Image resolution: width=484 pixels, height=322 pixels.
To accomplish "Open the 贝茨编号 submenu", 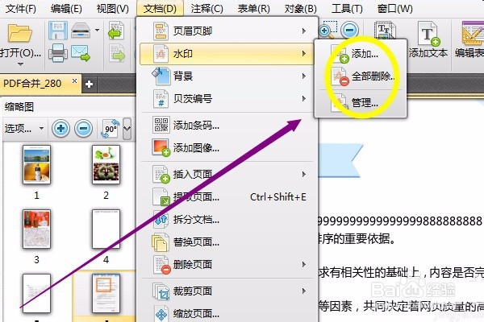I will 229,98.
